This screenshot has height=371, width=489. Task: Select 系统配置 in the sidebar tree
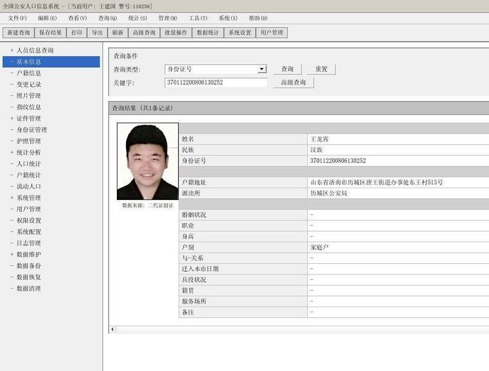[28, 232]
